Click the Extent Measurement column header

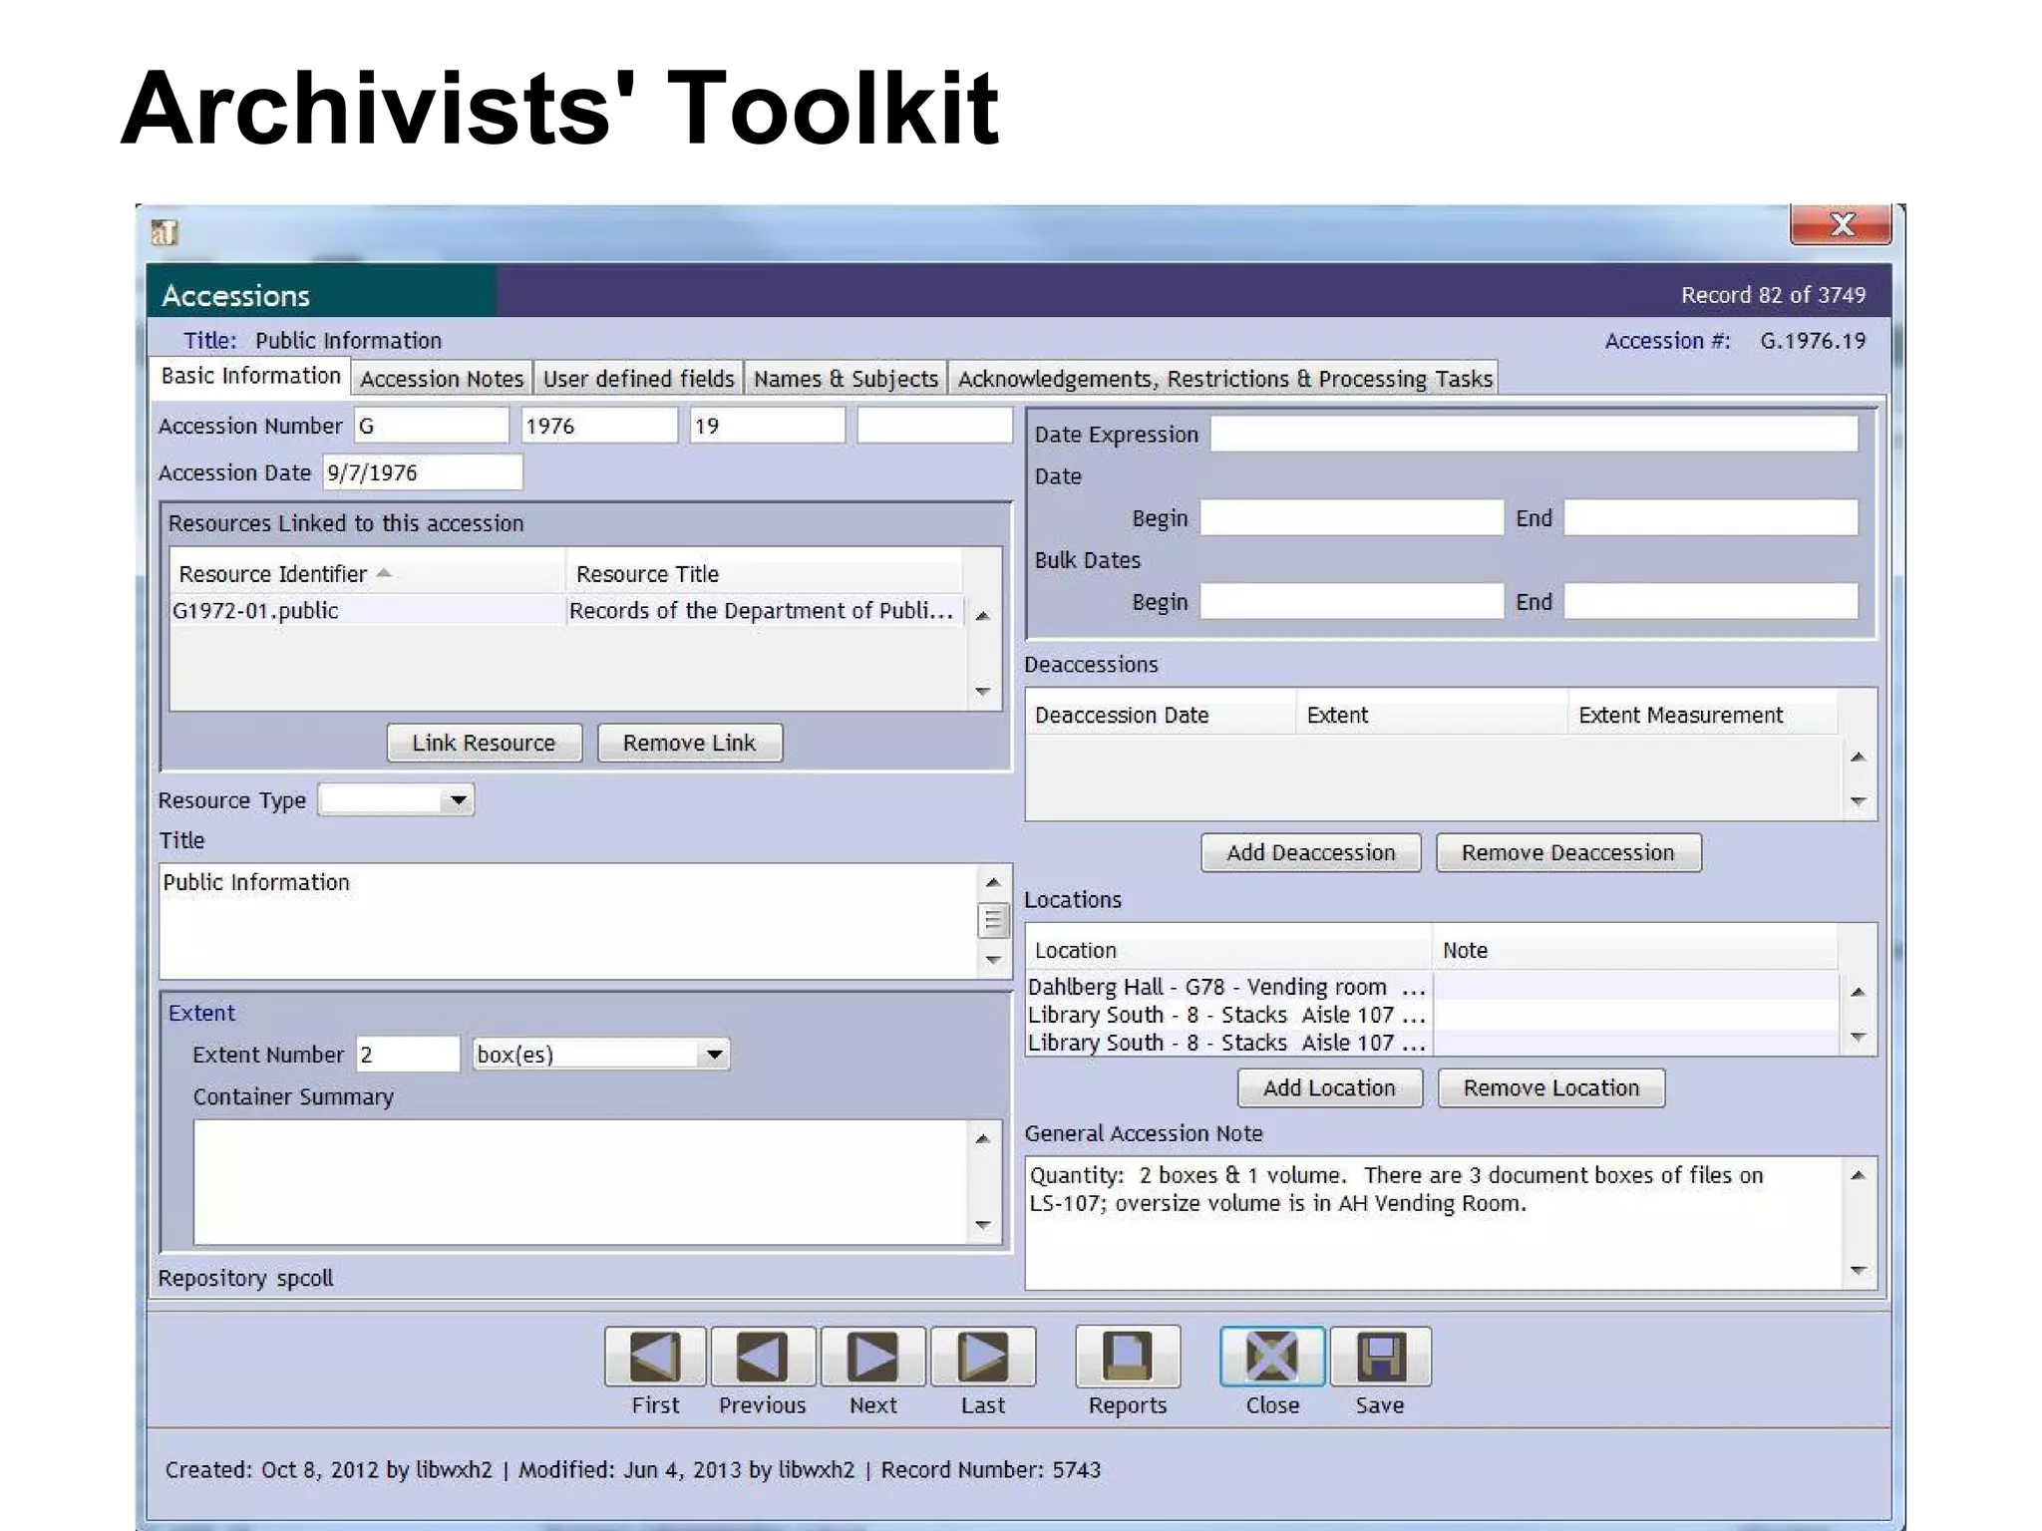[1704, 715]
